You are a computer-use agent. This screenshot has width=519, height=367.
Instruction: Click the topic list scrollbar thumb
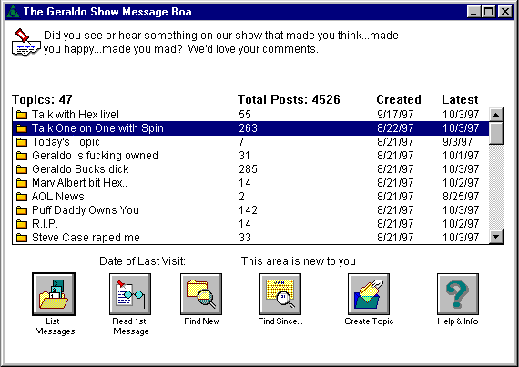coord(496,133)
